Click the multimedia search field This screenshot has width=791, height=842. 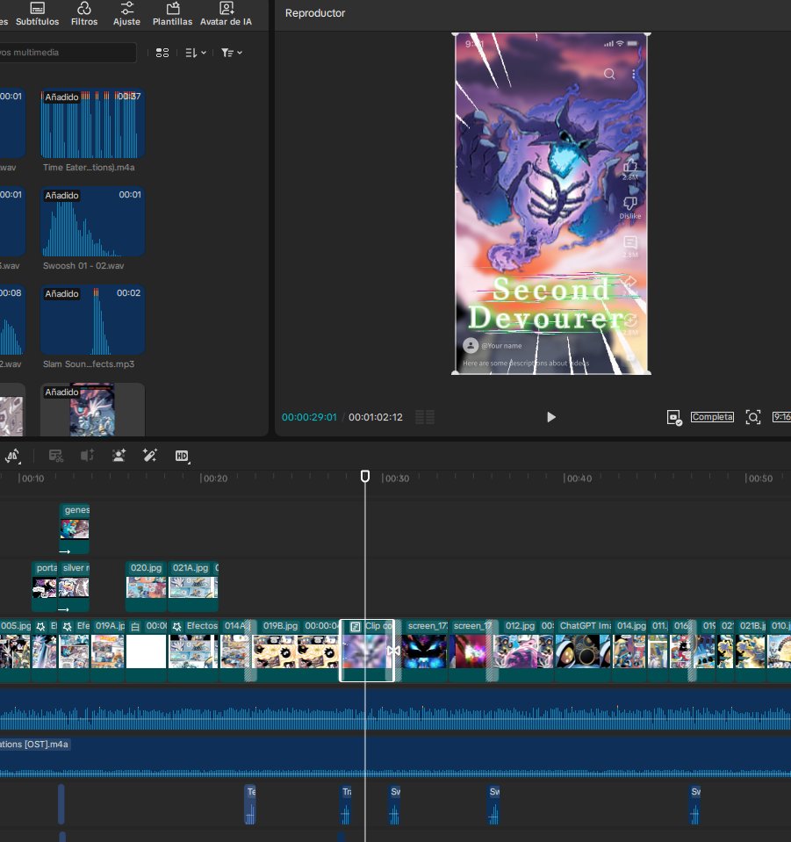67,53
